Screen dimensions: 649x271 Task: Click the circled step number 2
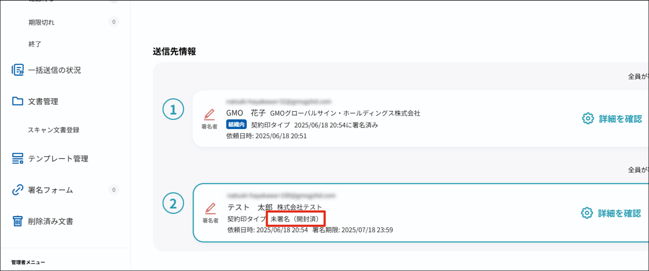pos(173,203)
